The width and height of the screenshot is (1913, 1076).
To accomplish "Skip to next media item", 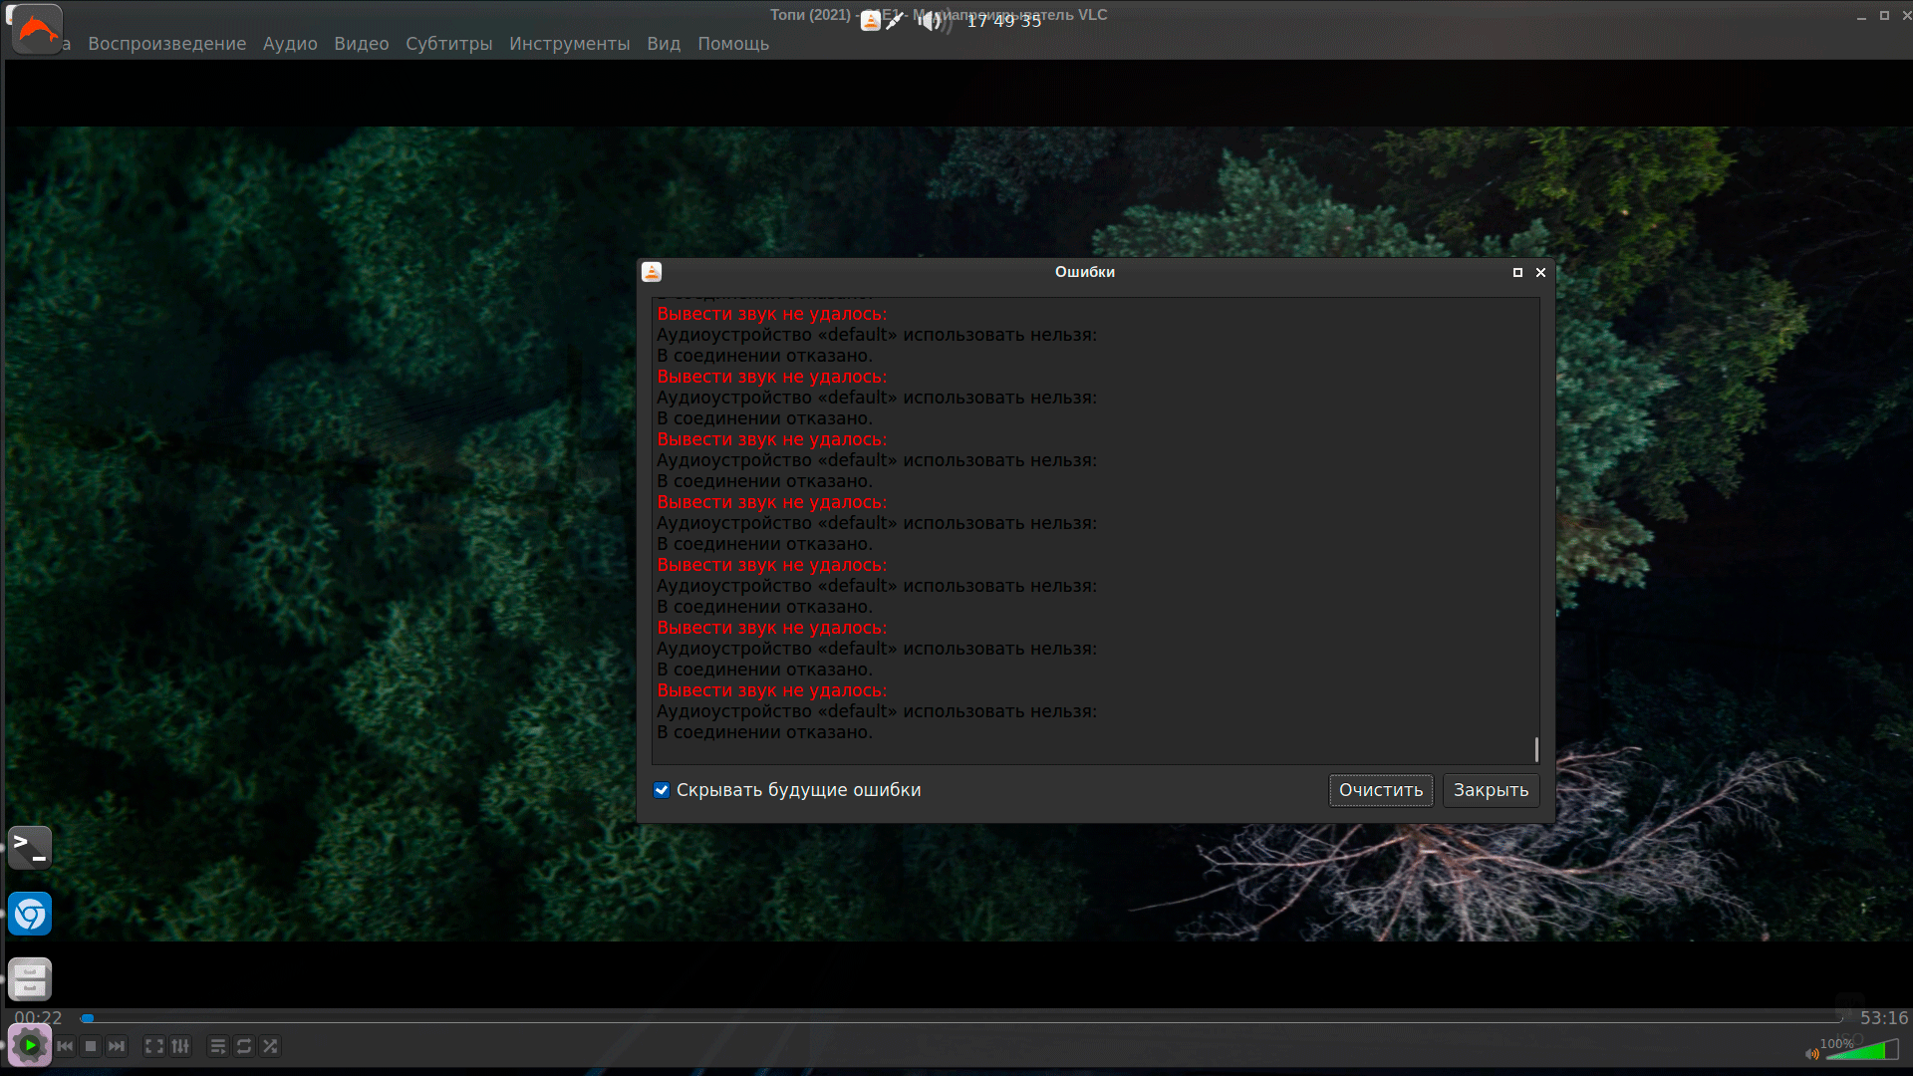I will coord(117,1046).
